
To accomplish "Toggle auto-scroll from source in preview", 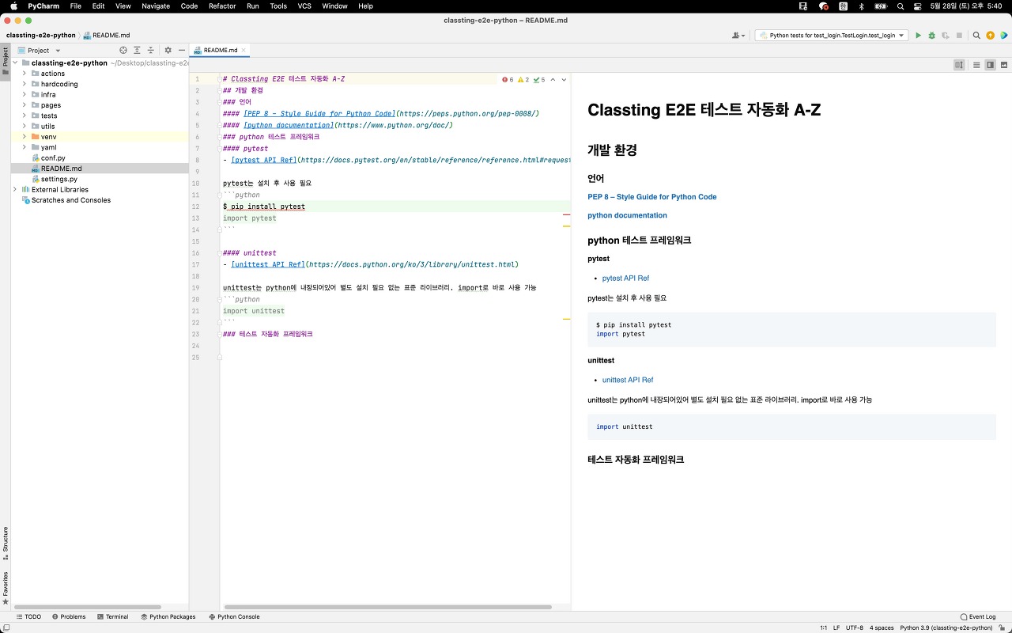I will tap(959, 65).
